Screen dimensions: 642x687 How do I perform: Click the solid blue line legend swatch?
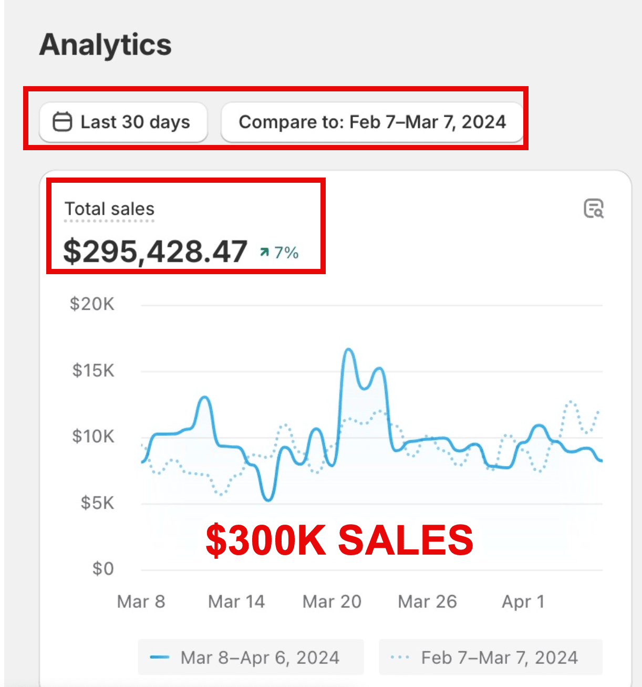click(159, 658)
